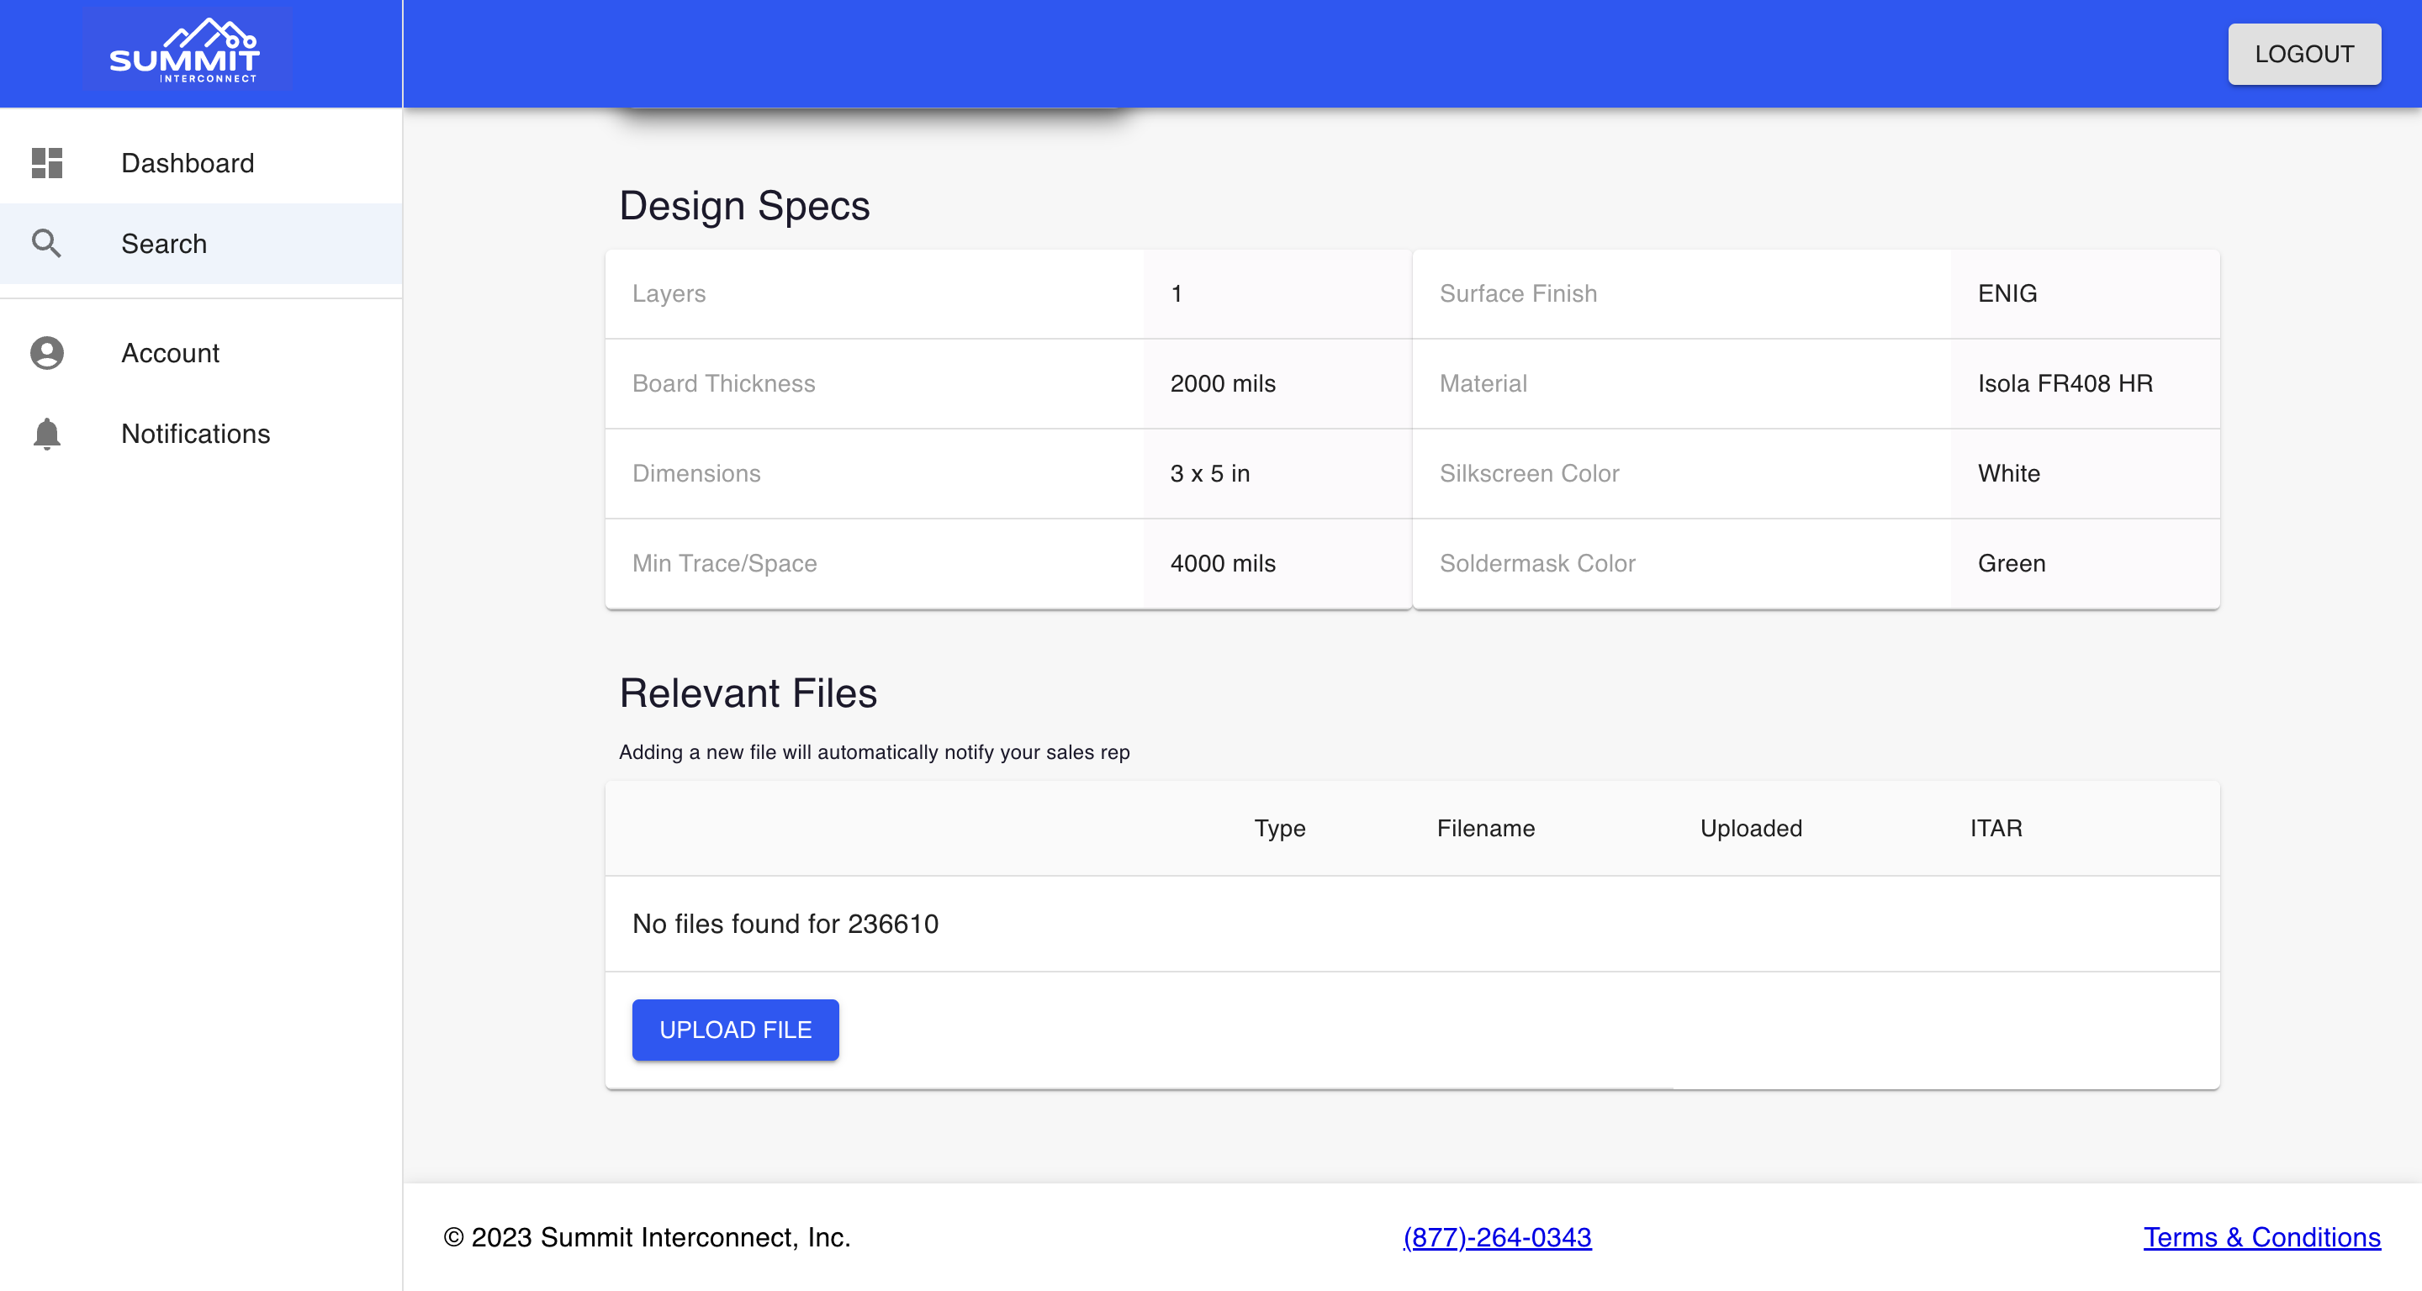Go to the Account page
Viewport: 2422px width, 1291px height.
tap(201, 352)
